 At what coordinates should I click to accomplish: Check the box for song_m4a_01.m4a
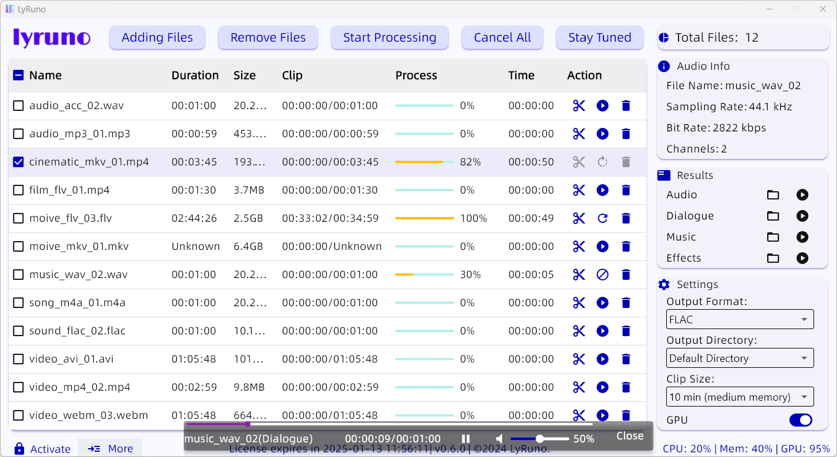click(x=18, y=303)
